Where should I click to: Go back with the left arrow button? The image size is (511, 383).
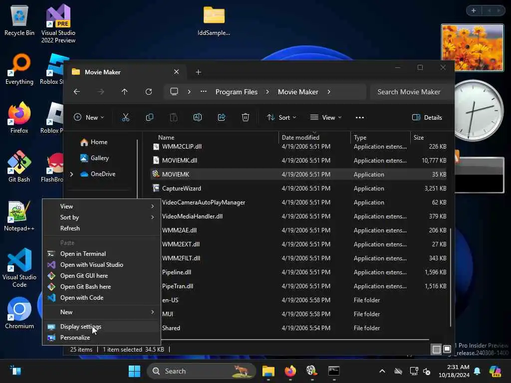click(x=76, y=92)
